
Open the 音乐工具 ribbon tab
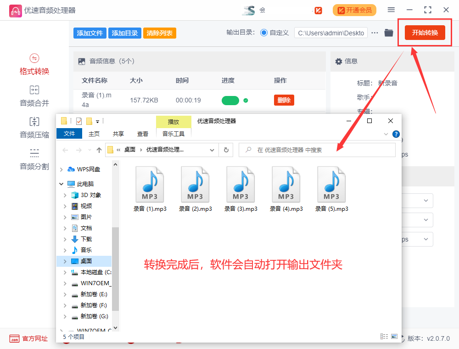[174, 134]
